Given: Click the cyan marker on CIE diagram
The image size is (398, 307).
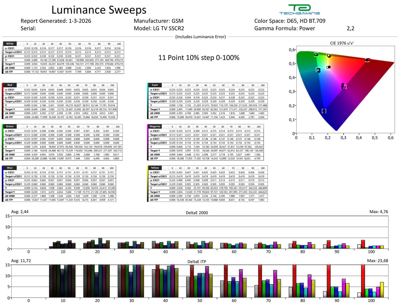Looking at the screenshot, I should click(318, 70).
